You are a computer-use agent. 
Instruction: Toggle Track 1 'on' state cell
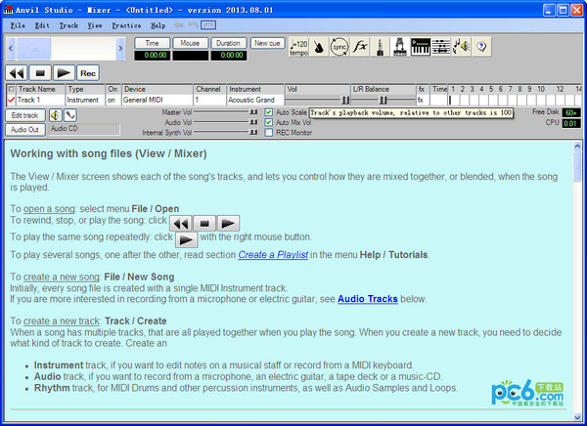tap(113, 100)
